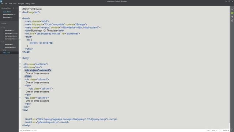Click the X-UA-Compatible meta line

coord(56,25)
